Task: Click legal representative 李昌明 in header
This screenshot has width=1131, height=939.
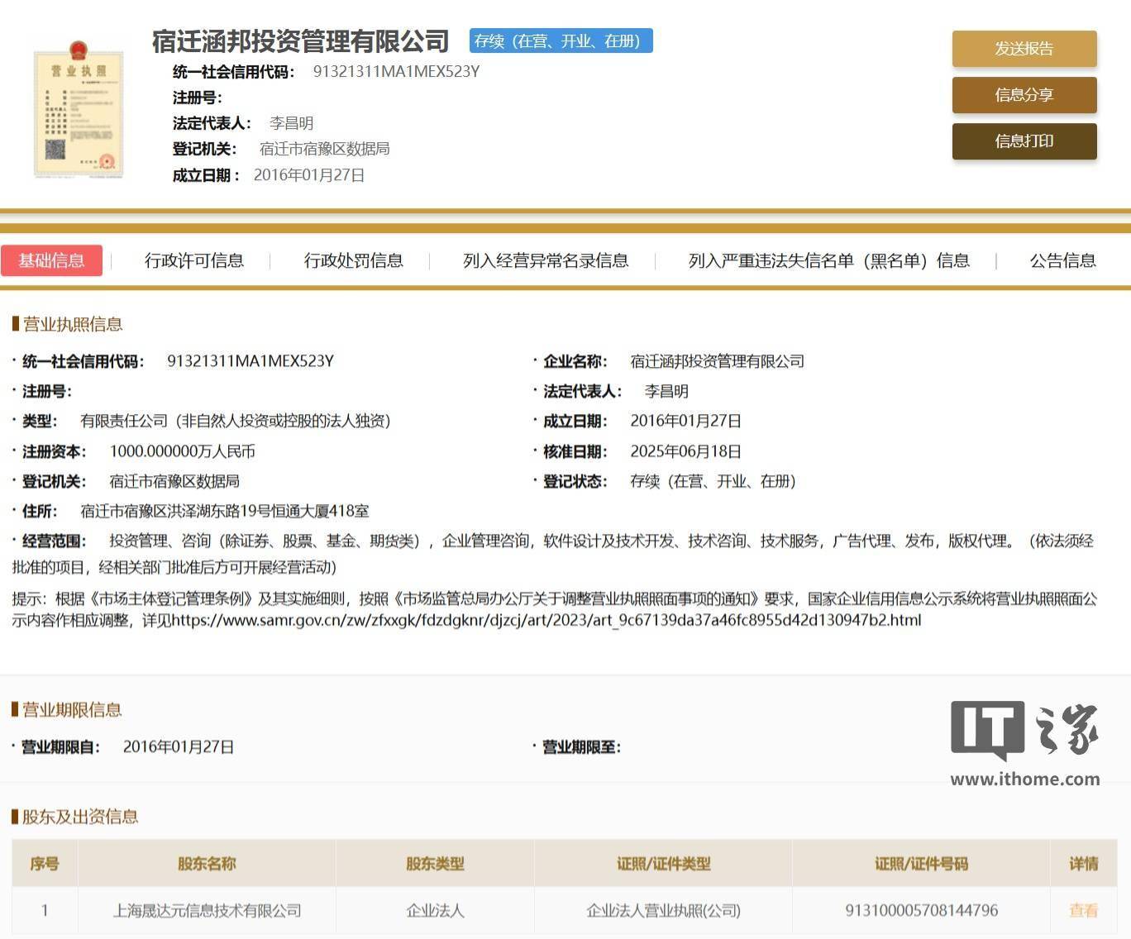Action: (x=291, y=123)
